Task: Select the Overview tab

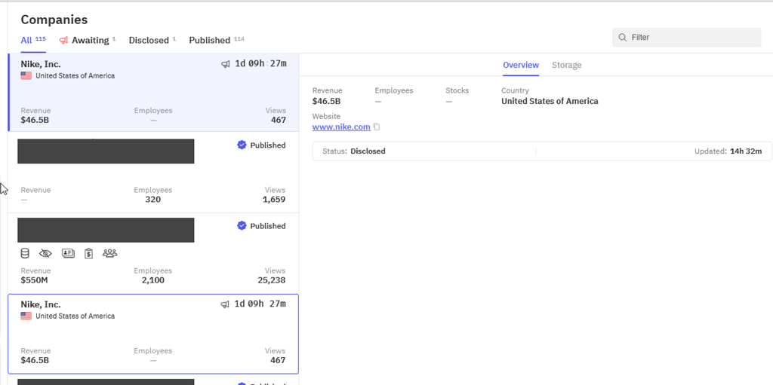Action: tap(521, 65)
